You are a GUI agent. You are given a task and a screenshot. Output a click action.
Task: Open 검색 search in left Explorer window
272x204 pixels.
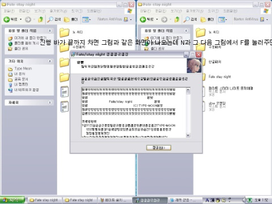coord(54,19)
